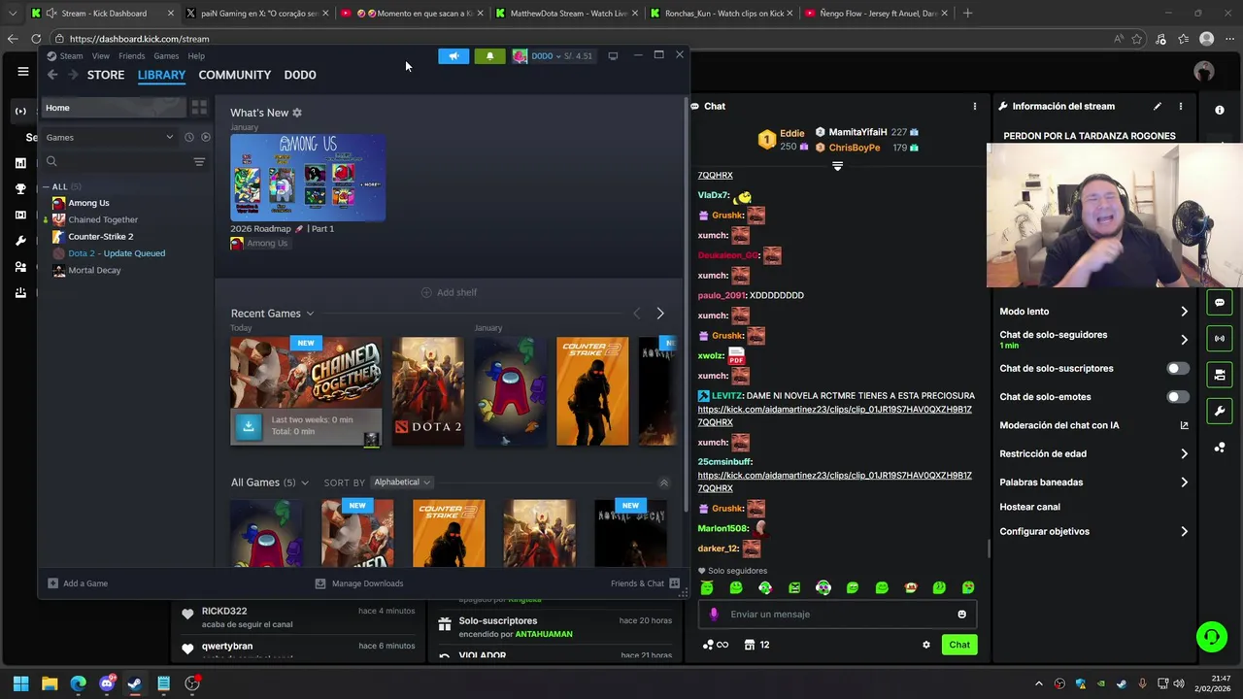Viewport: 1243px width, 699px height.
Task: Switch to Steam STORE tab
Action: pyautogui.click(x=106, y=75)
